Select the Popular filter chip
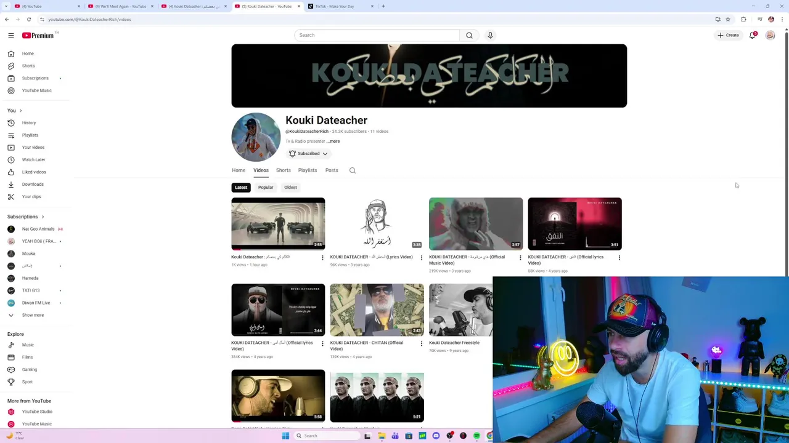 (x=266, y=187)
